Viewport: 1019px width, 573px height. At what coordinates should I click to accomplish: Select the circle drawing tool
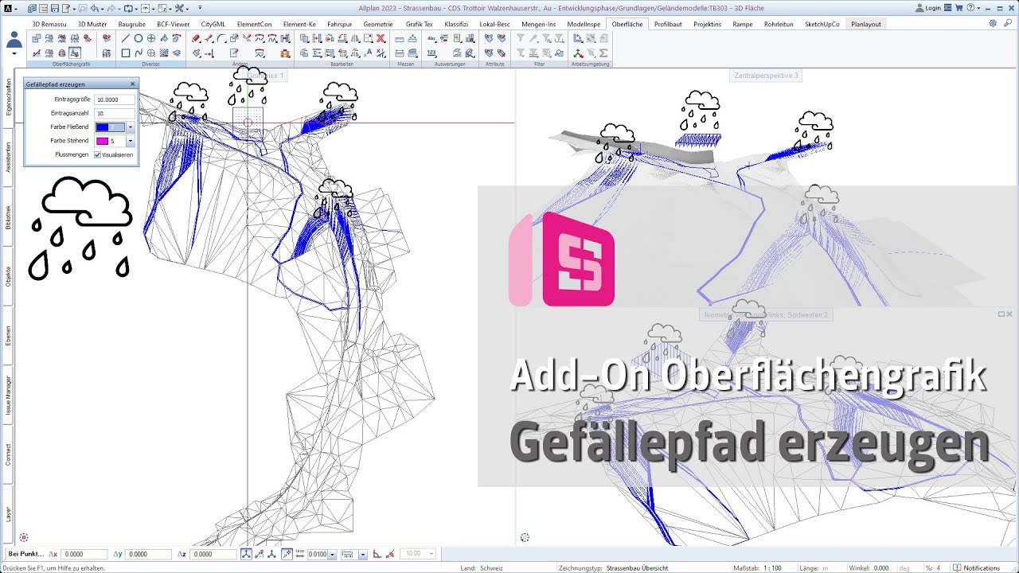138,38
